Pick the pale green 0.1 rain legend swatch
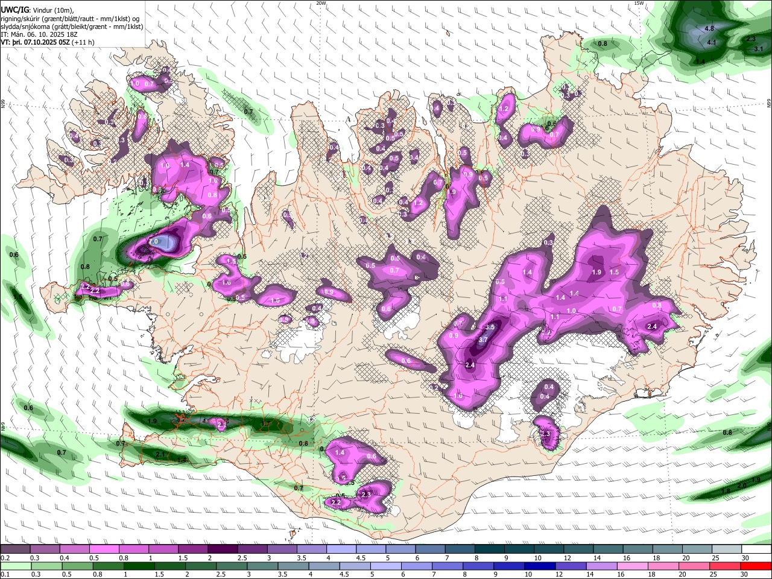The image size is (772, 579). click(16, 566)
